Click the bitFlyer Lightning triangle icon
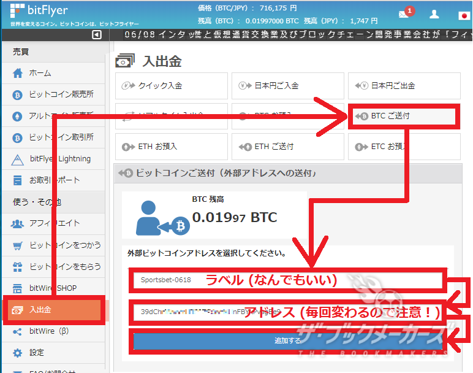This screenshot has height=373, width=473. 18,159
